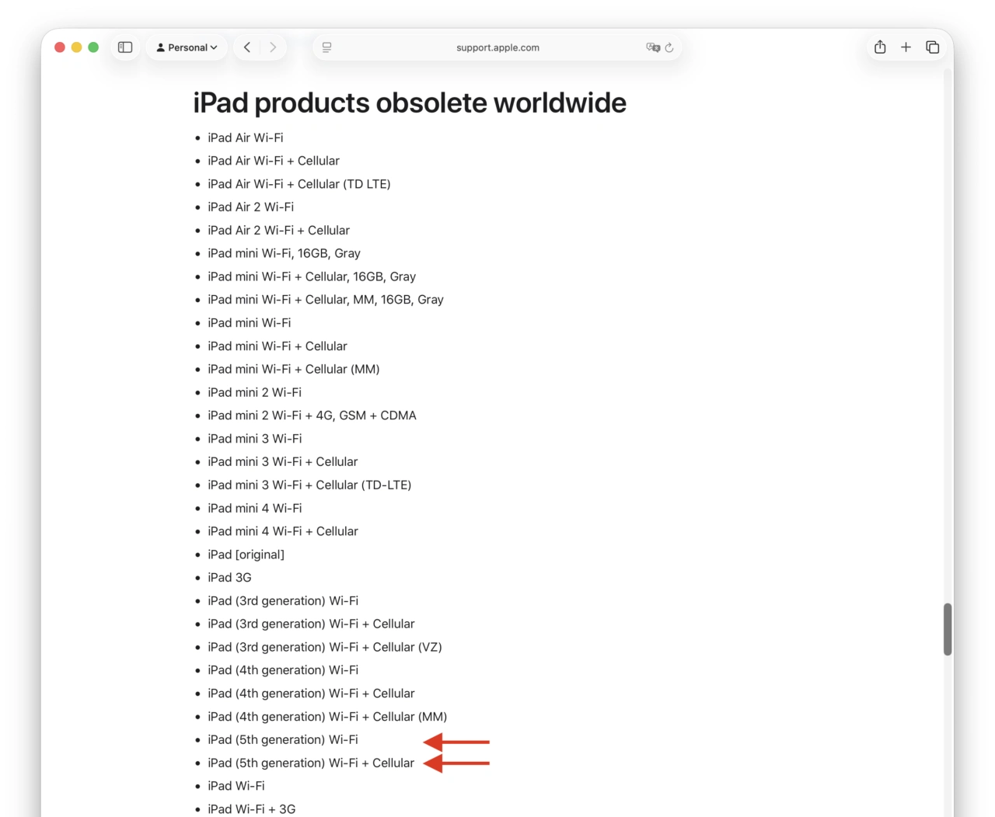995x817 pixels.
Task: Click "iPad Air Wi-Fi + Cellular (TD LTE)"
Action: click(x=299, y=184)
